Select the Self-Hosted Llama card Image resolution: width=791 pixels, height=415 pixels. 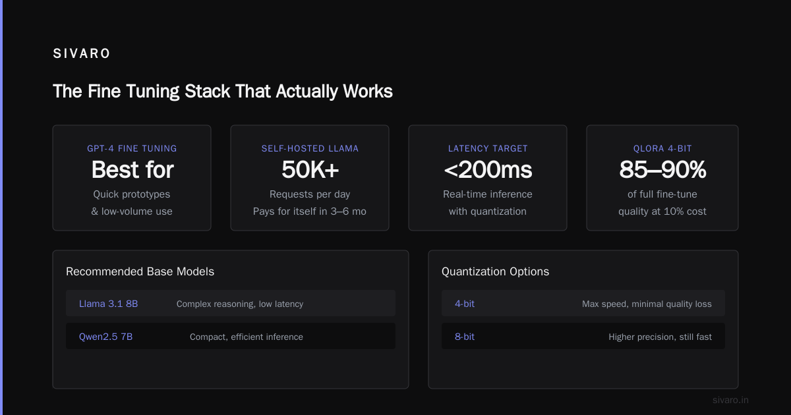point(310,178)
